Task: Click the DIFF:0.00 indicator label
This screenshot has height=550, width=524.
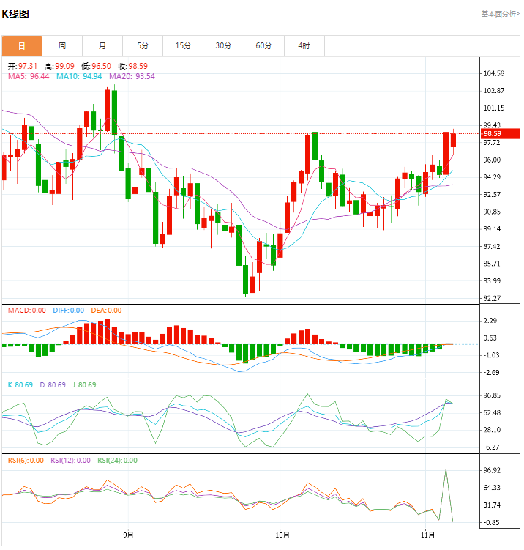Action: [68, 311]
